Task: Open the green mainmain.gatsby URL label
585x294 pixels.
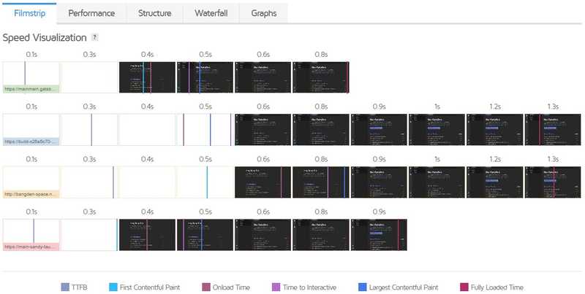Action: pos(31,89)
